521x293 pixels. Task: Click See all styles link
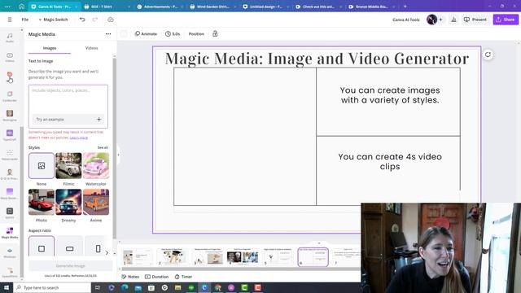[x=103, y=147]
